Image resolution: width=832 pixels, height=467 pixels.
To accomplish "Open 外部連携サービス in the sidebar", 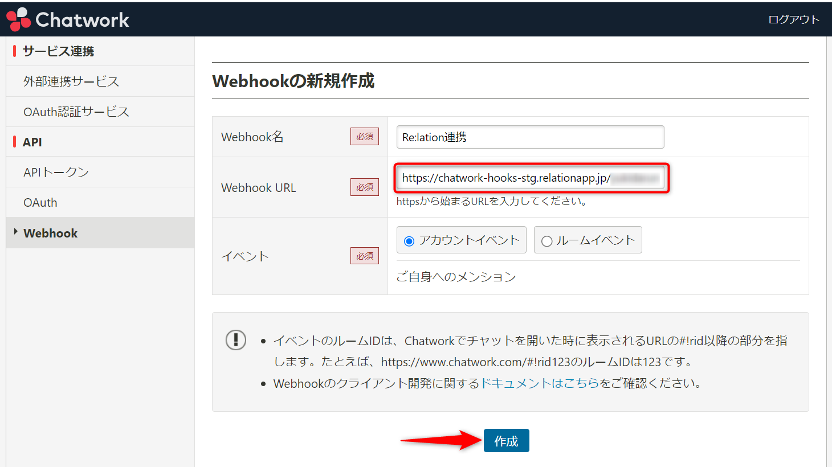I will [x=100, y=81].
